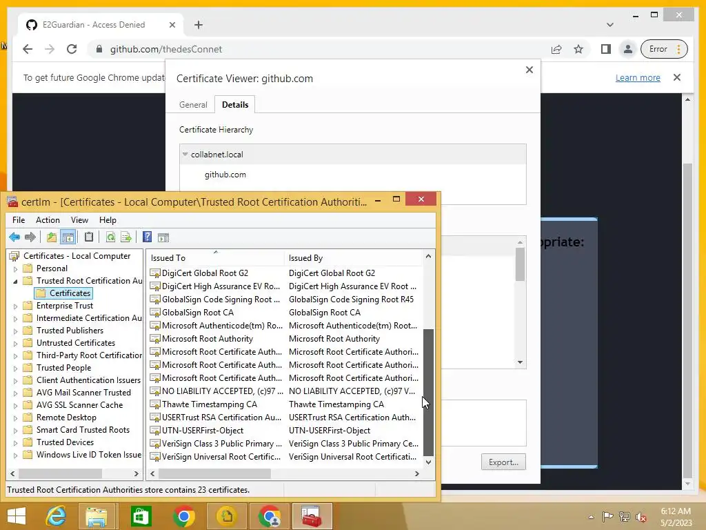Open a new tab with the plus icon
Screen dimensions: 706x530
click(x=199, y=25)
